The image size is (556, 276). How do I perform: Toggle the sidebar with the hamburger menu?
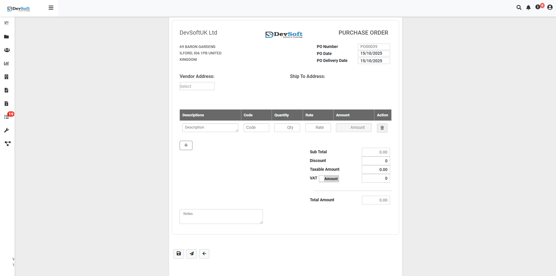[x=51, y=8]
